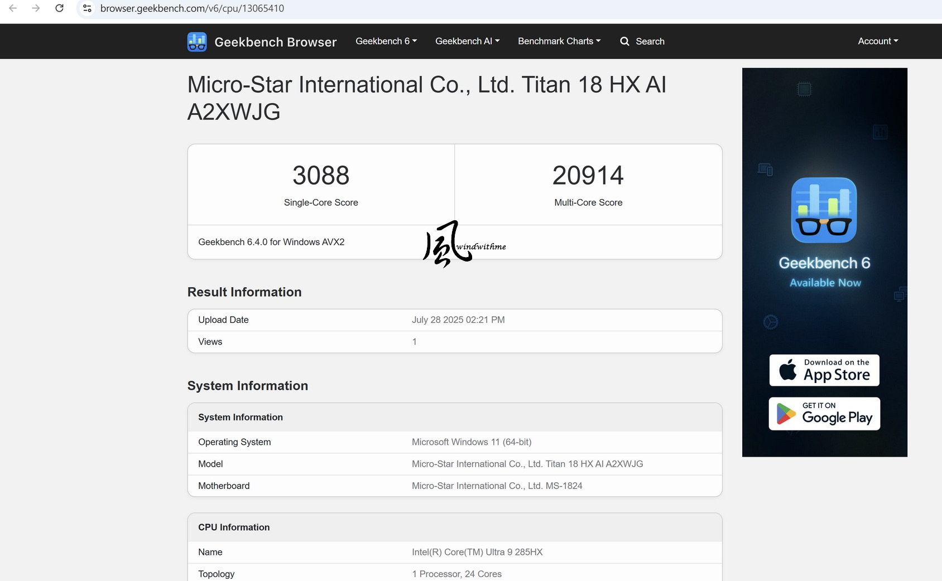Click the browser back arrow

13,8
